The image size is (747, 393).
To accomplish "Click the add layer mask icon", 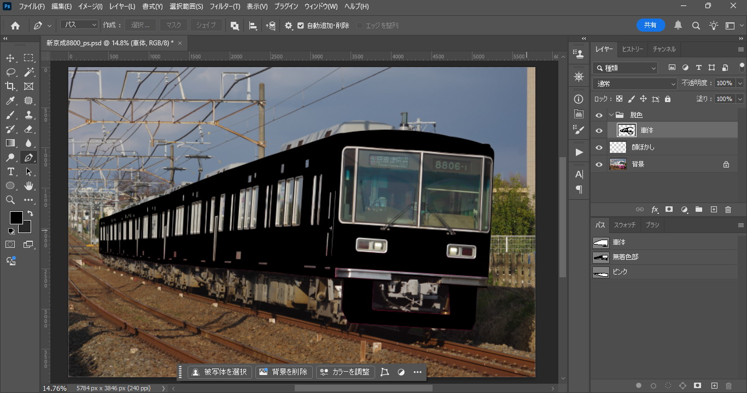I will (x=669, y=210).
